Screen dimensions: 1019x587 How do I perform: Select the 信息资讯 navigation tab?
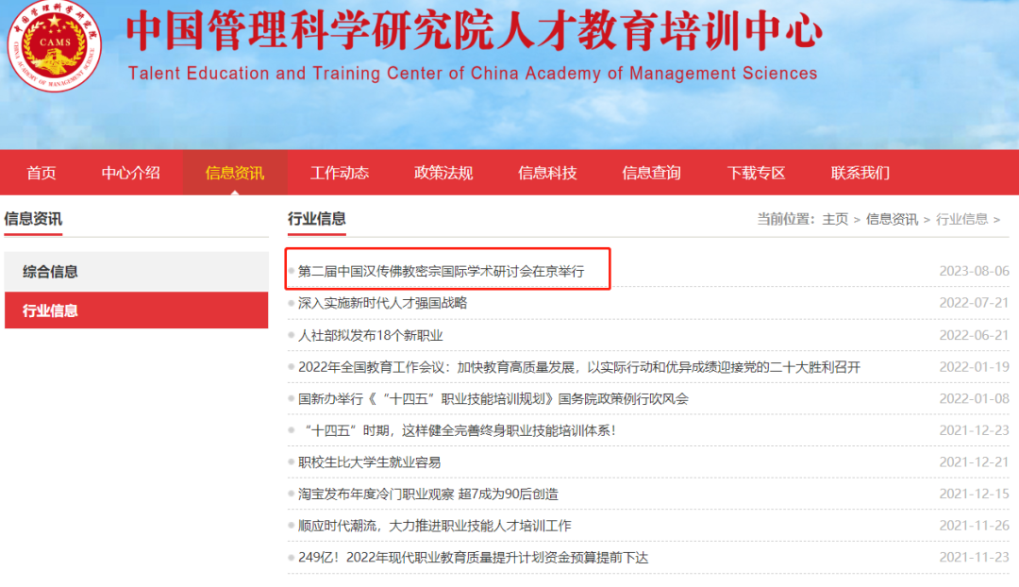235,173
